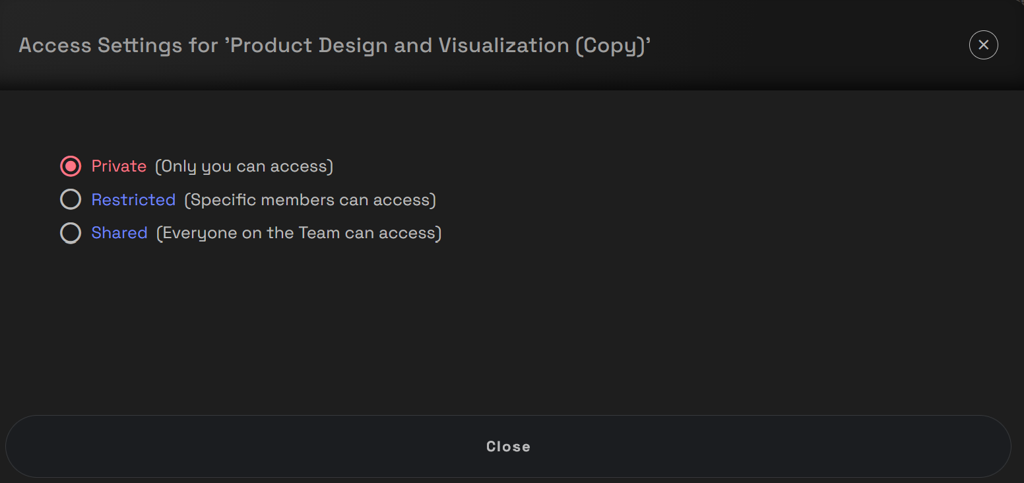Click the X icon in the dialog header
1024x483 pixels.
(983, 45)
